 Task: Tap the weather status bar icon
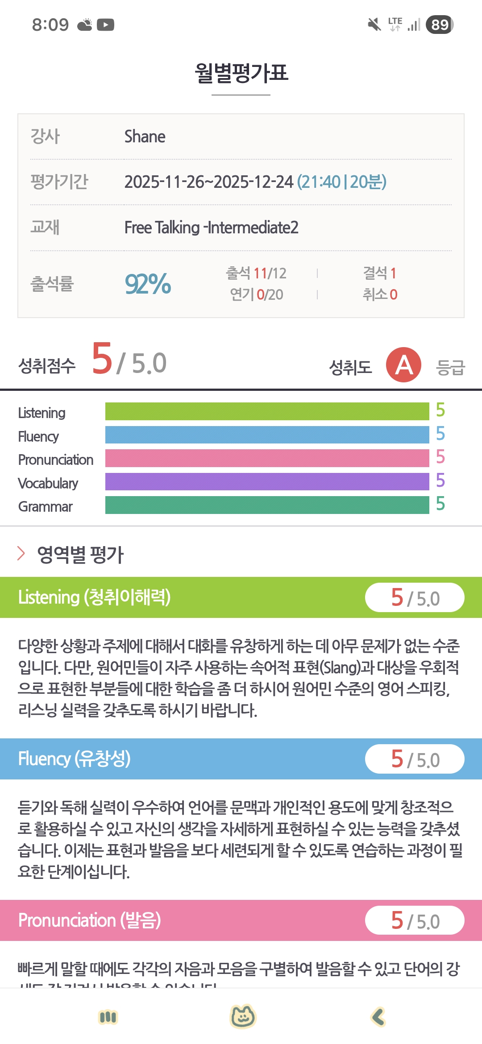(x=85, y=25)
